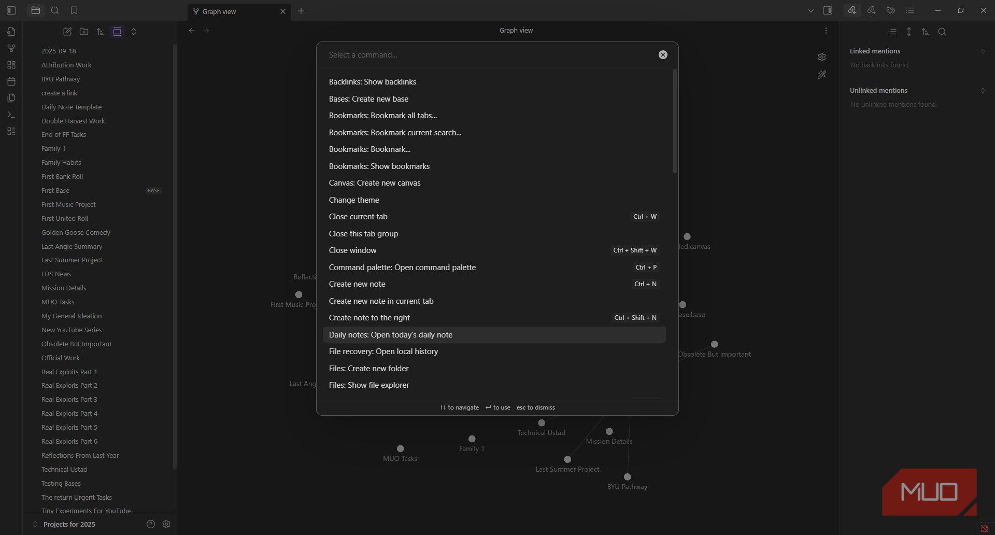995x535 pixels.
Task: Click the Select a command input field
Action: pyautogui.click(x=490, y=55)
